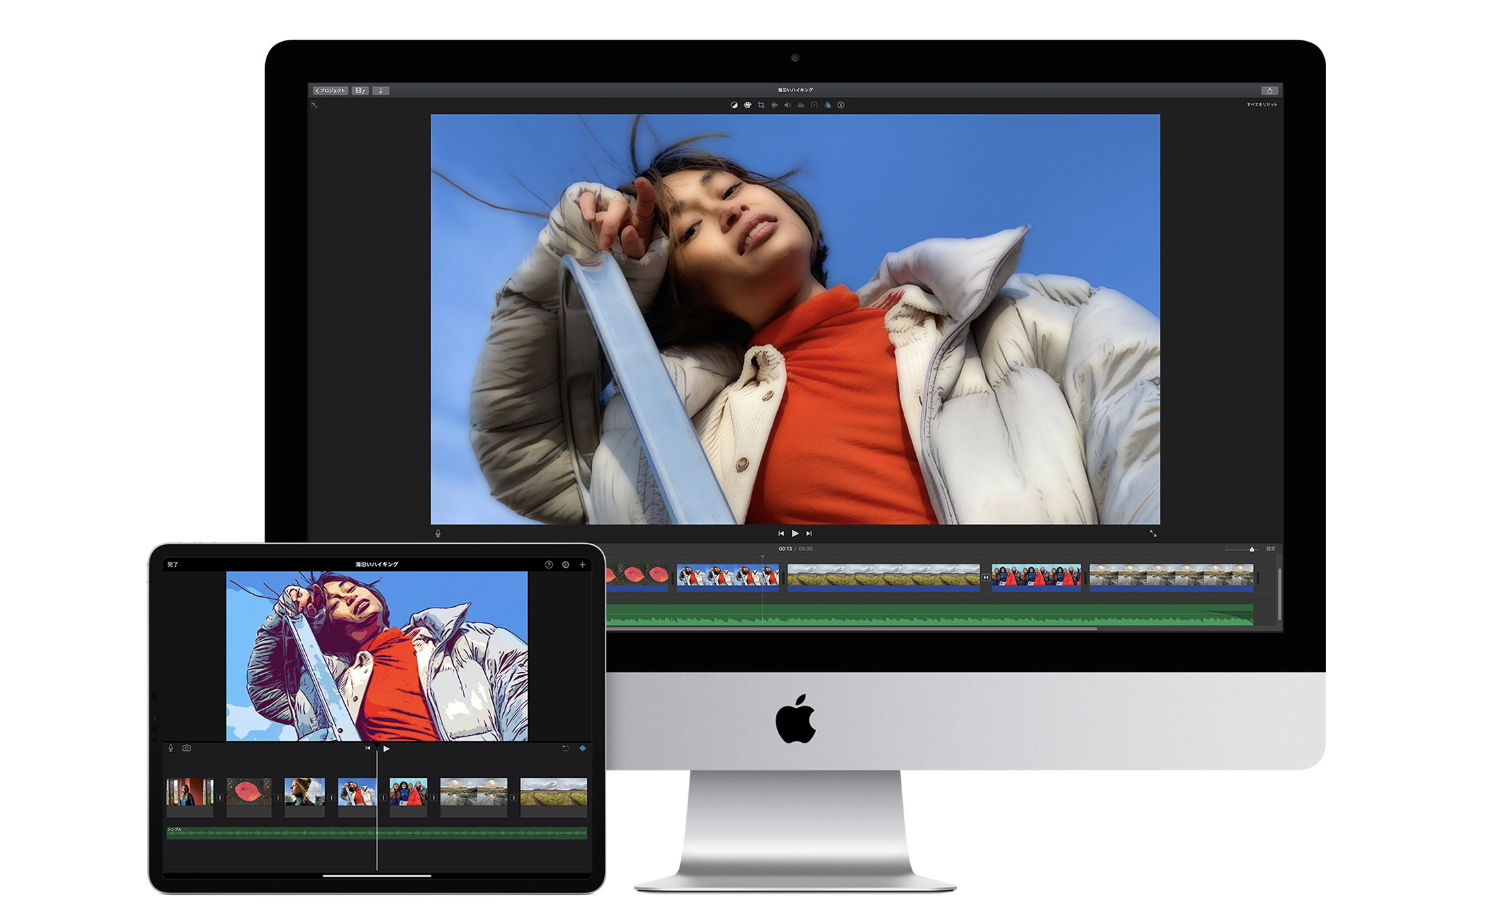Open the media import down-arrow button
Viewport: 1499px width, 915px height.
381,90
